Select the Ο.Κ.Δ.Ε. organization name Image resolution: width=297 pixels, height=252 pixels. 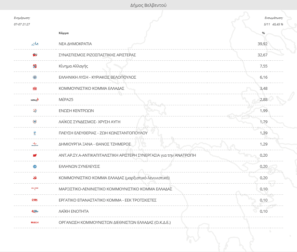click(114, 223)
